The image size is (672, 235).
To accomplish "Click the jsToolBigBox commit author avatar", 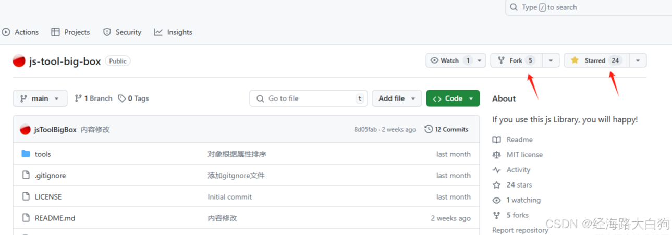I will pos(25,129).
